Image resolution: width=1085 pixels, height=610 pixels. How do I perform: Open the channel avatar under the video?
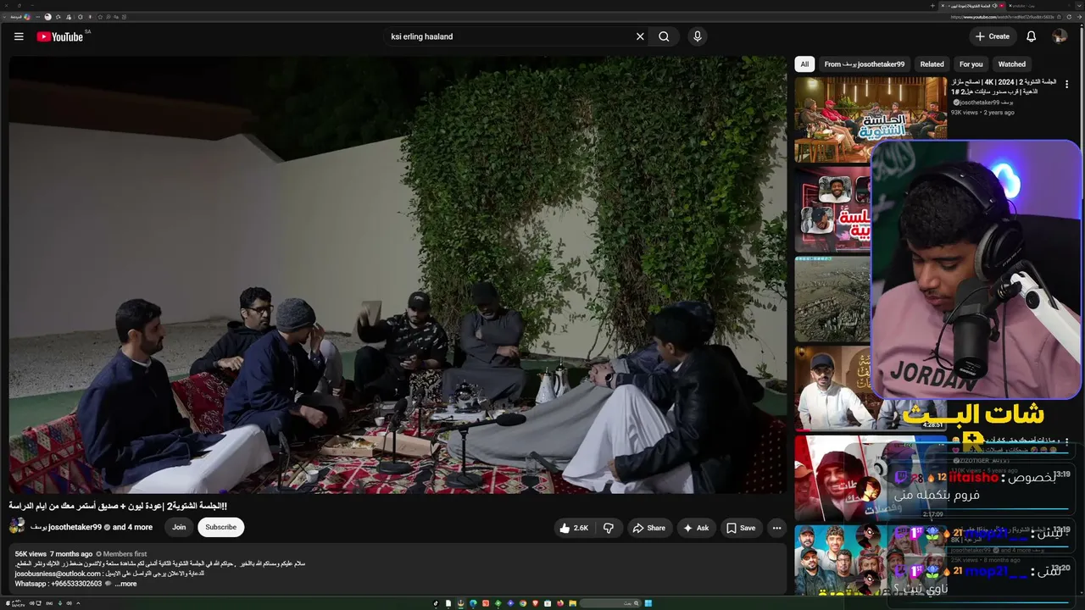17,526
